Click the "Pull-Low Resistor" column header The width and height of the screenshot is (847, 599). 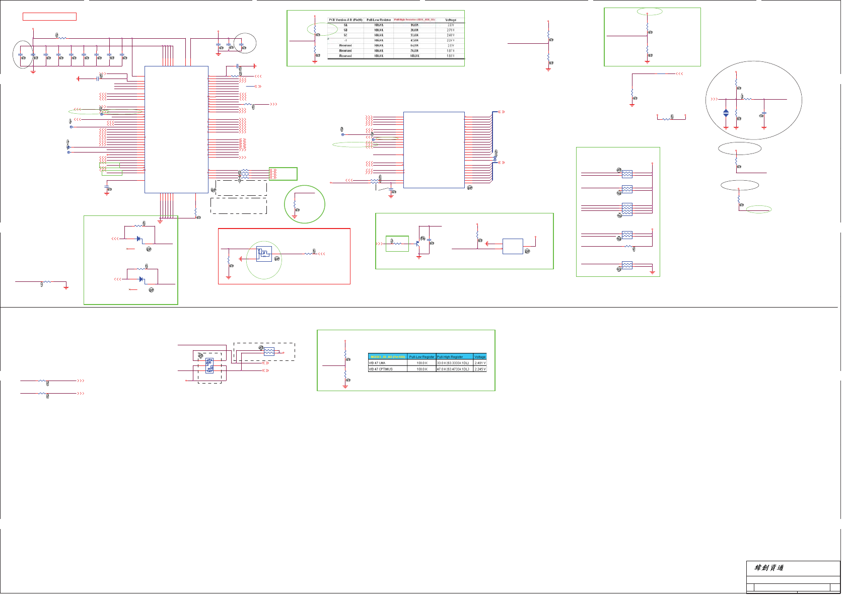pyautogui.click(x=379, y=20)
